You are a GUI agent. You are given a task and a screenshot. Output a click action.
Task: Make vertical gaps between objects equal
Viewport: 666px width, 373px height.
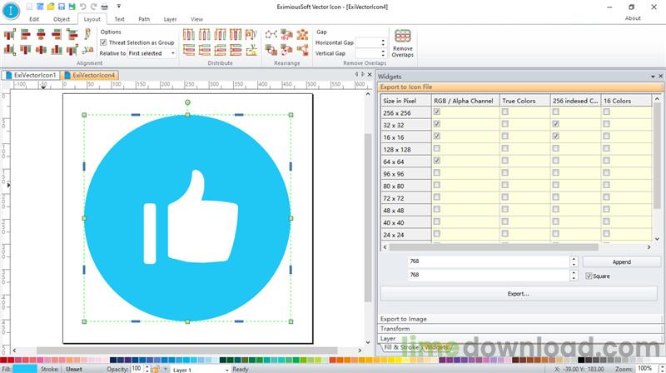click(x=236, y=50)
